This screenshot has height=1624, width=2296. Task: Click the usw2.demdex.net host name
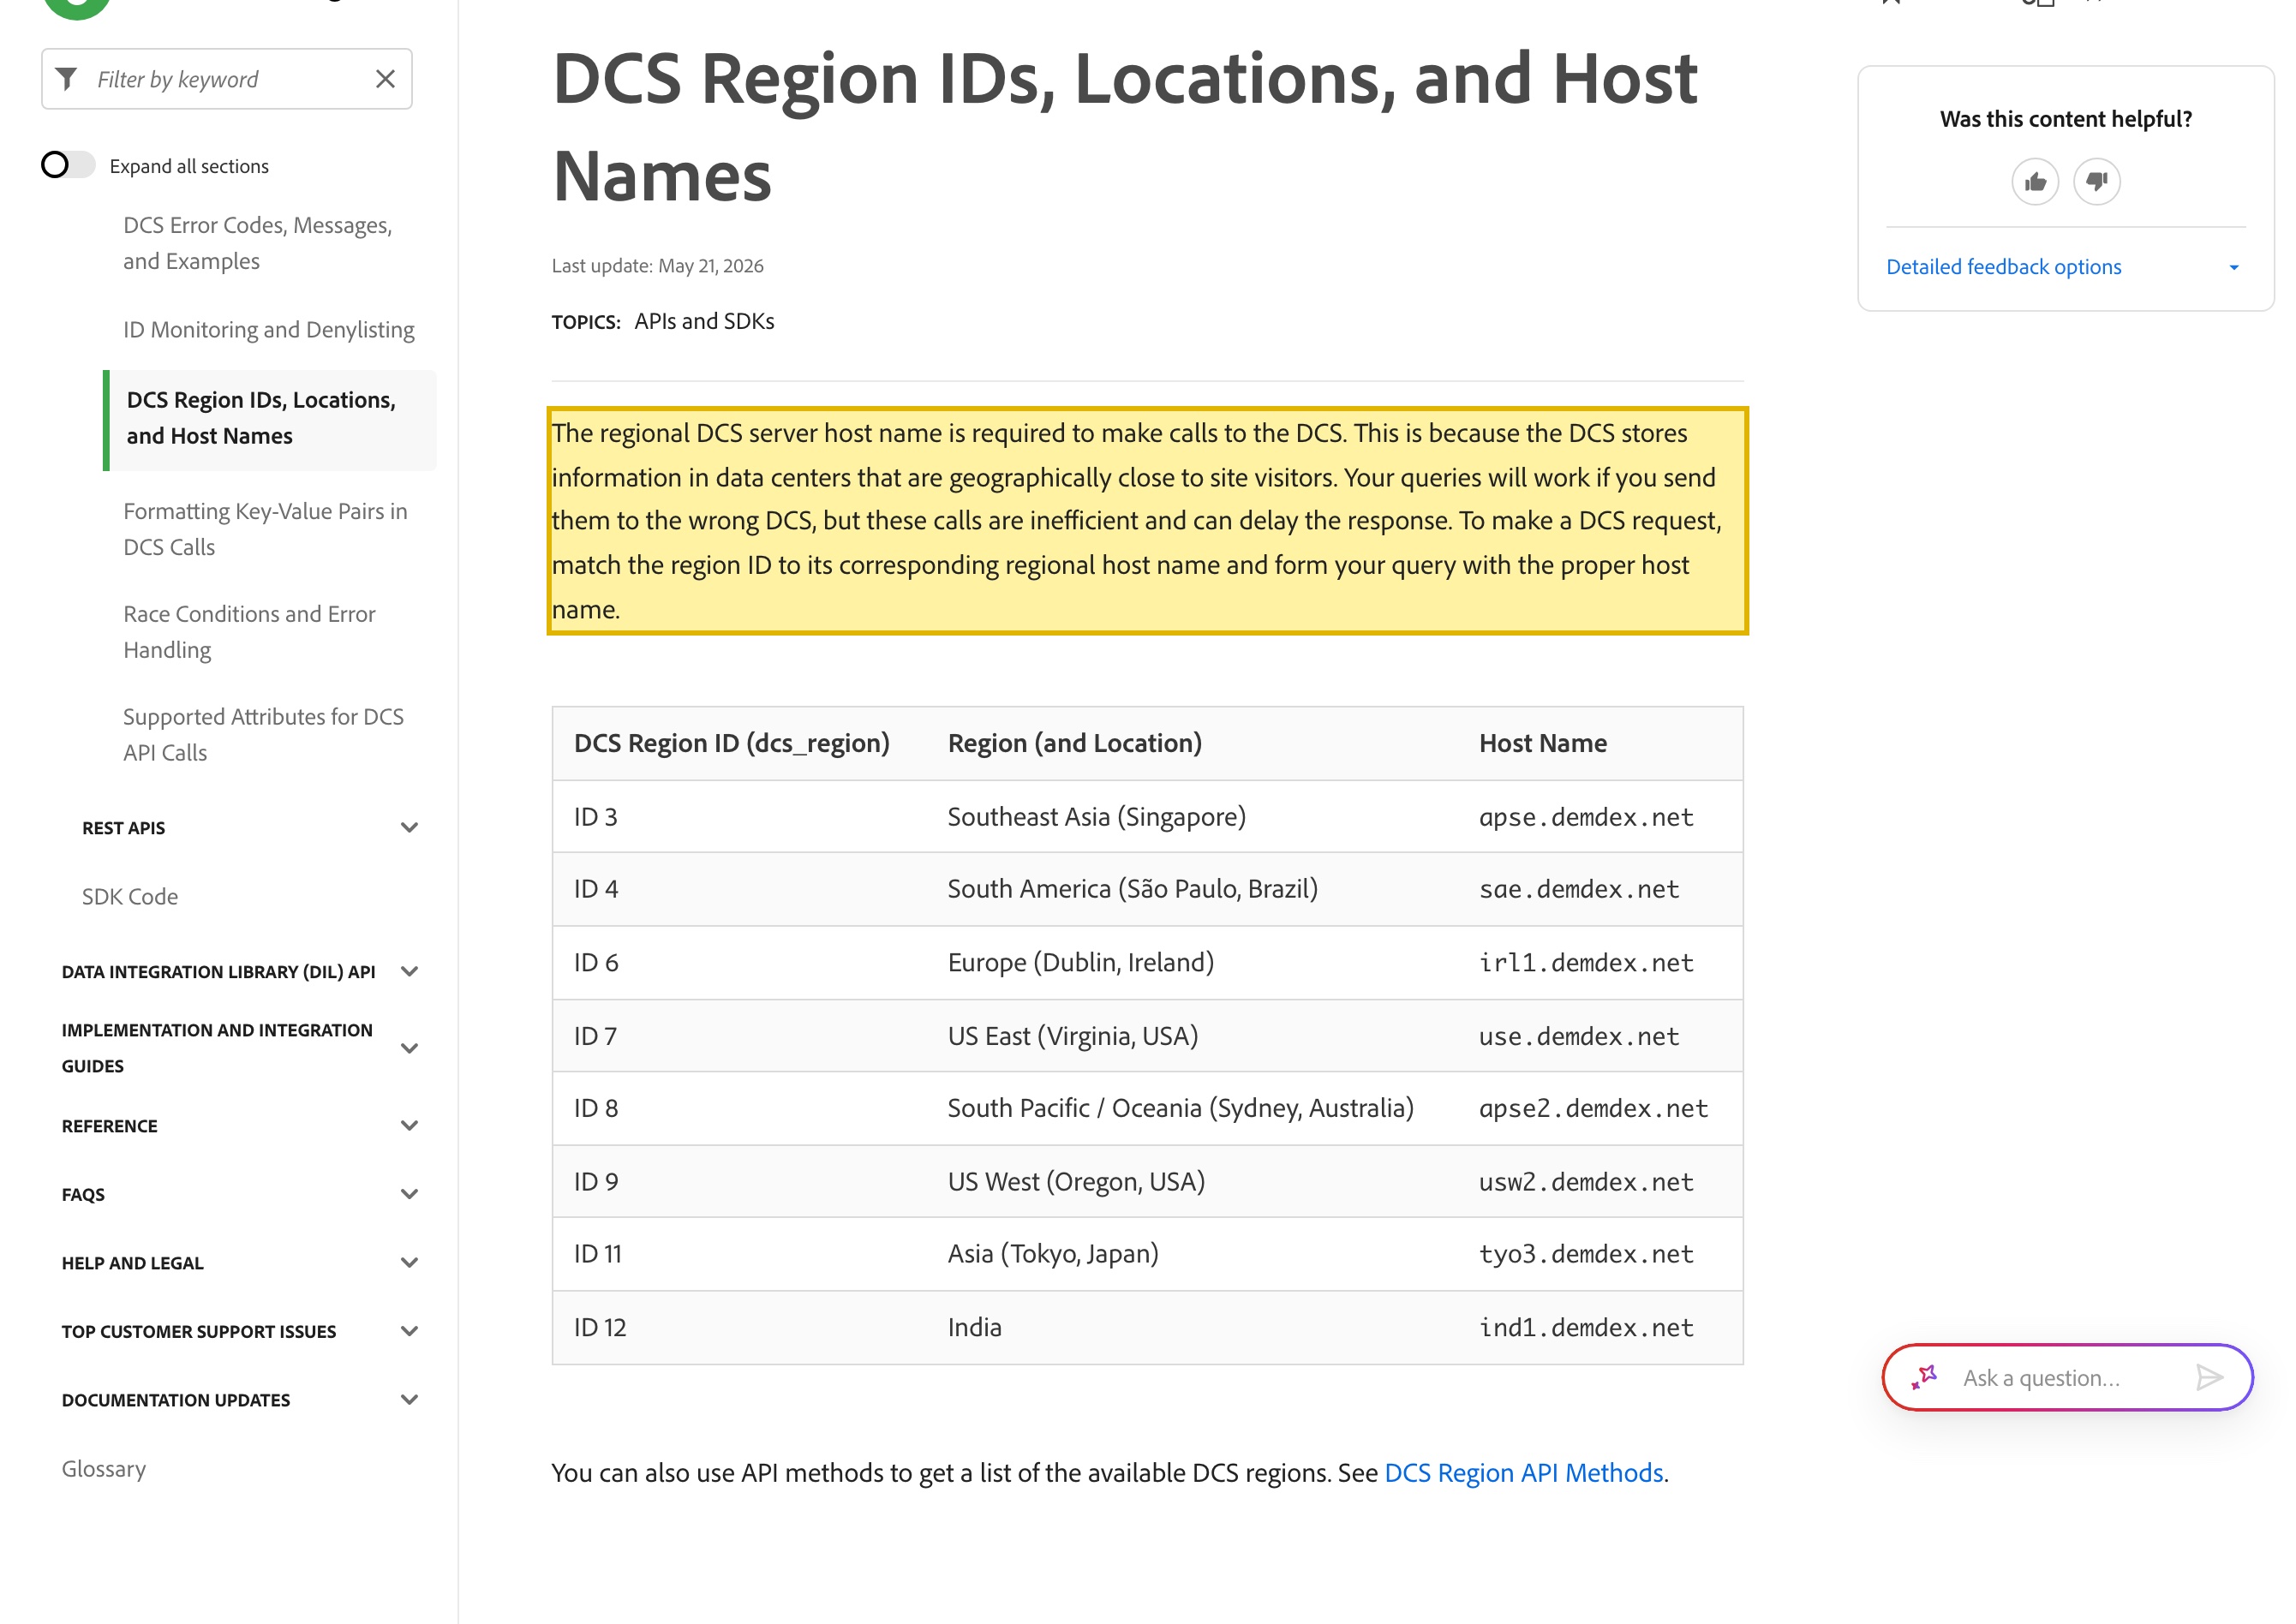[x=1586, y=1182]
